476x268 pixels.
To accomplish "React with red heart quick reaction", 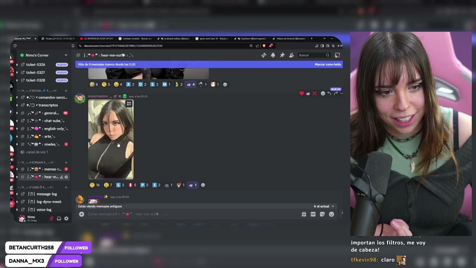I will click(302, 93).
